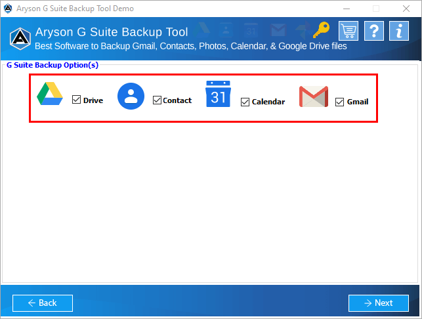Click the title bar app icon
This screenshot has width=422, height=319.
[x=8, y=9]
